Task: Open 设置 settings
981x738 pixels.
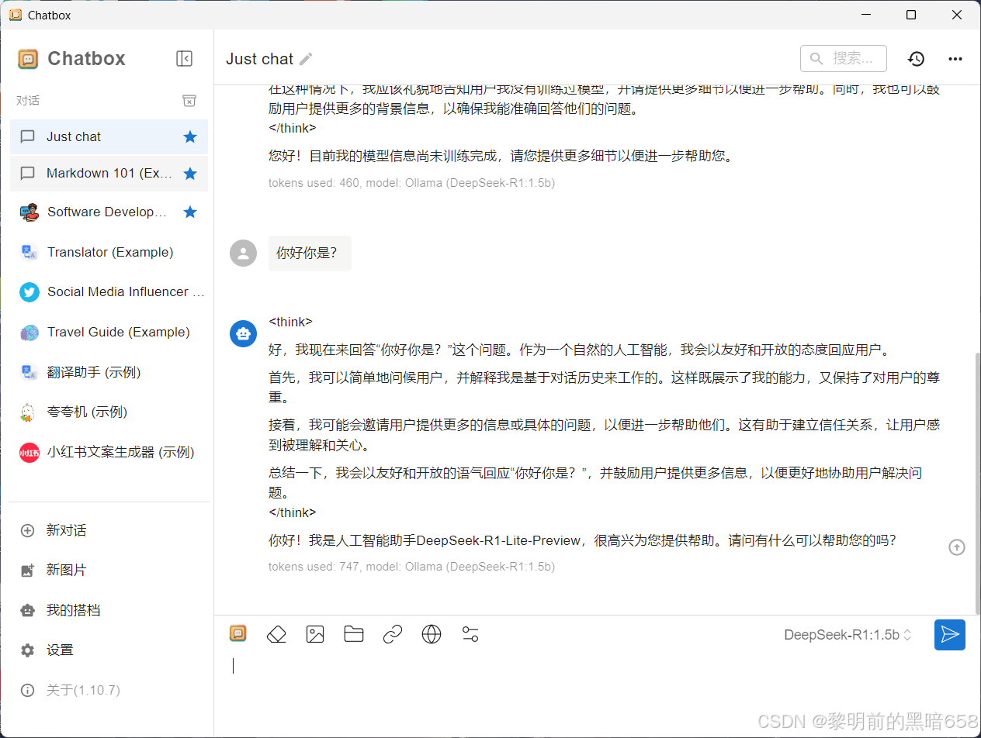Action: (109, 650)
